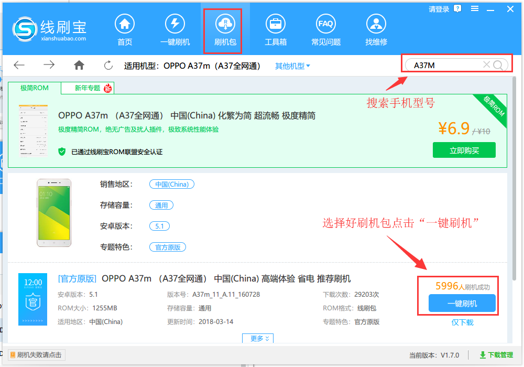Click the version number A37m_11_A.11_160728
This screenshot has height=367, width=524.
coord(226,295)
